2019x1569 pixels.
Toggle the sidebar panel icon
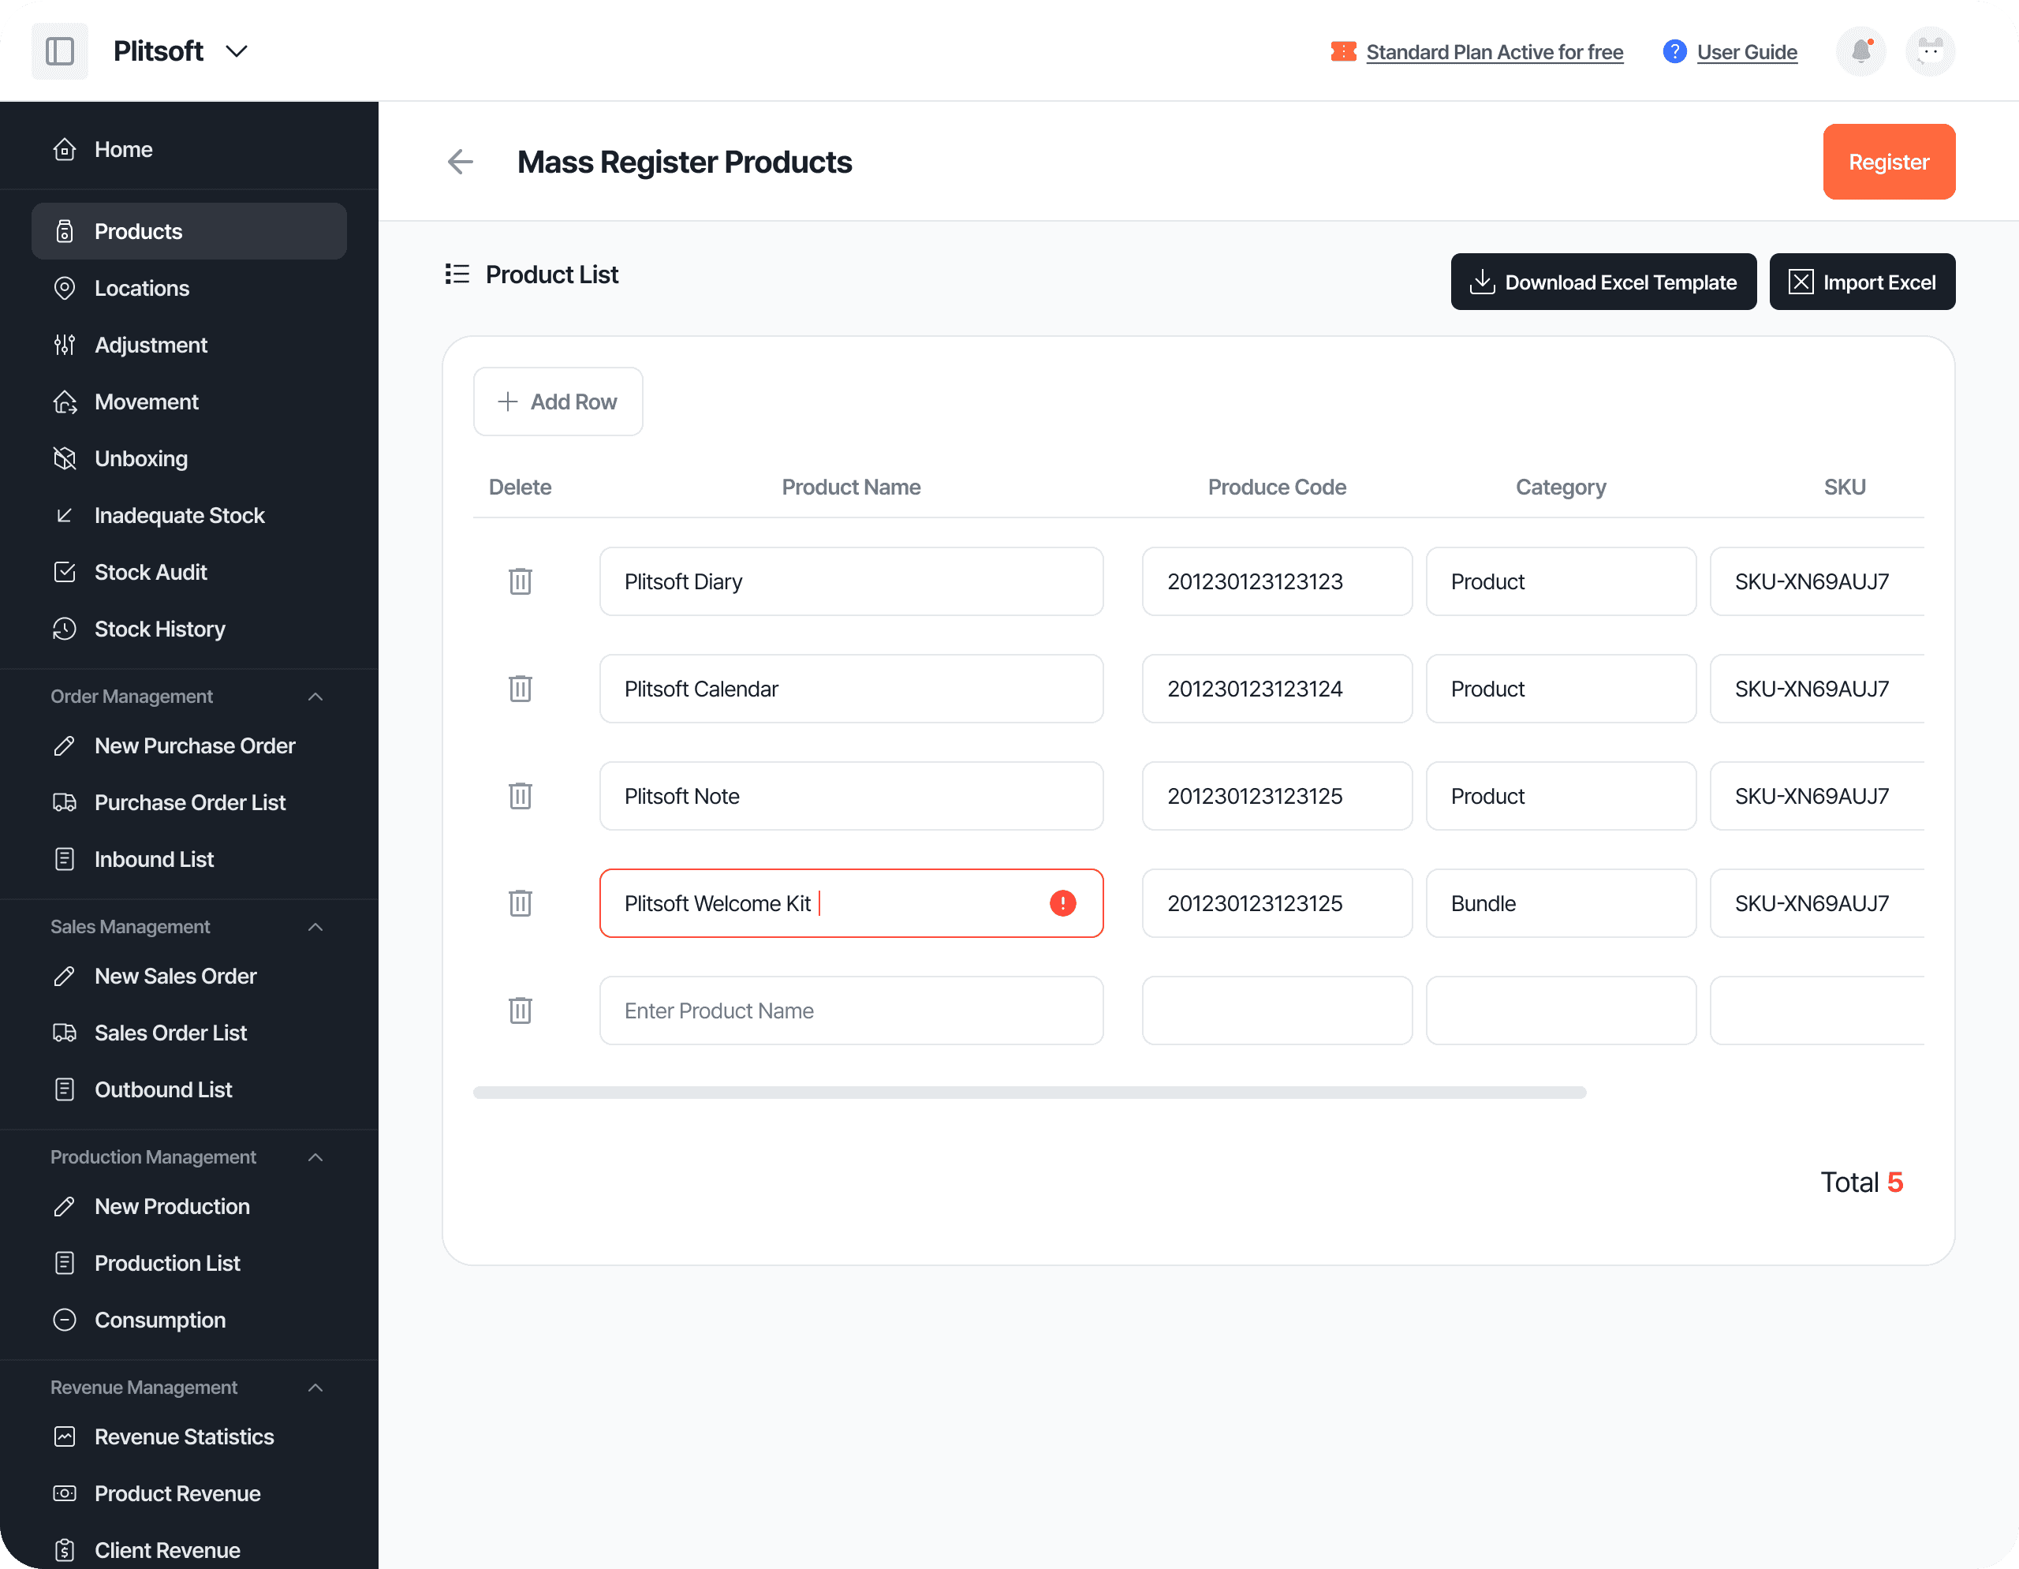(60, 50)
